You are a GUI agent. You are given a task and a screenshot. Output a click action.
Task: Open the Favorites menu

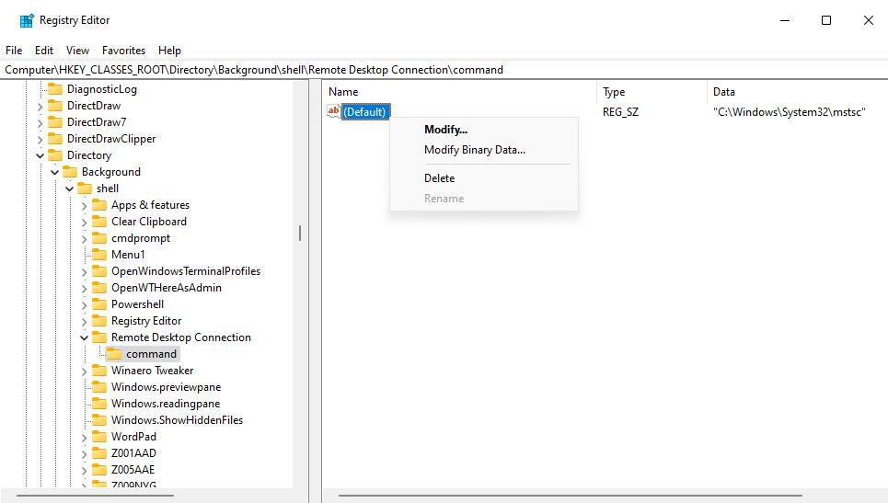click(x=123, y=51)
